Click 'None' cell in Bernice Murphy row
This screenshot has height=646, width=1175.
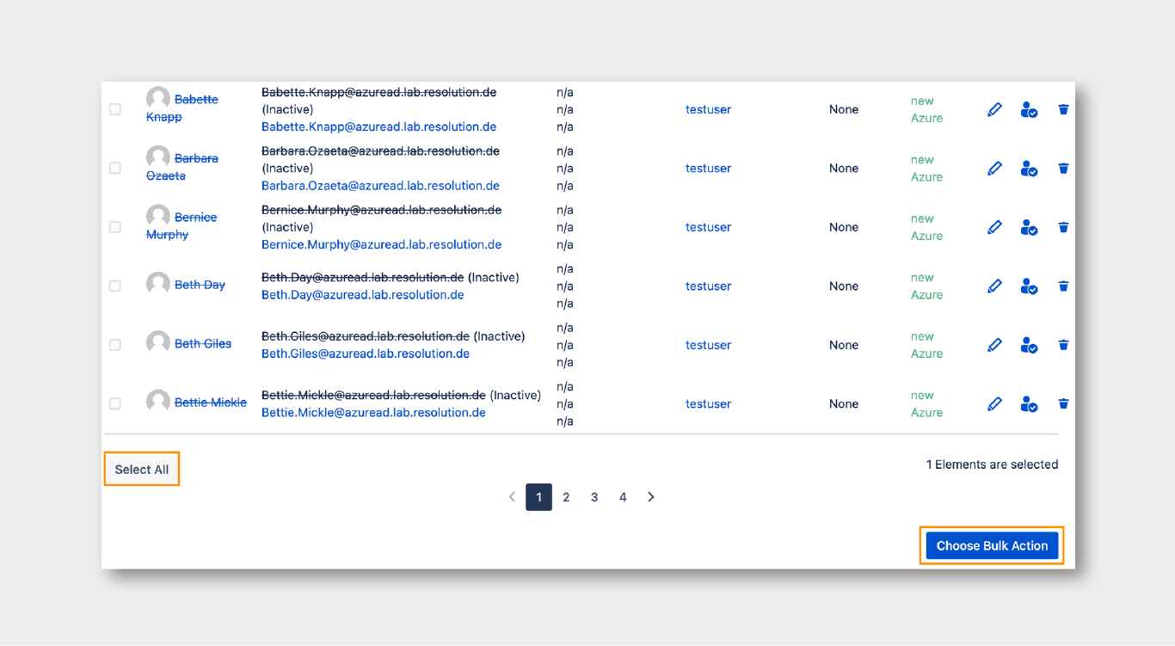844,227
